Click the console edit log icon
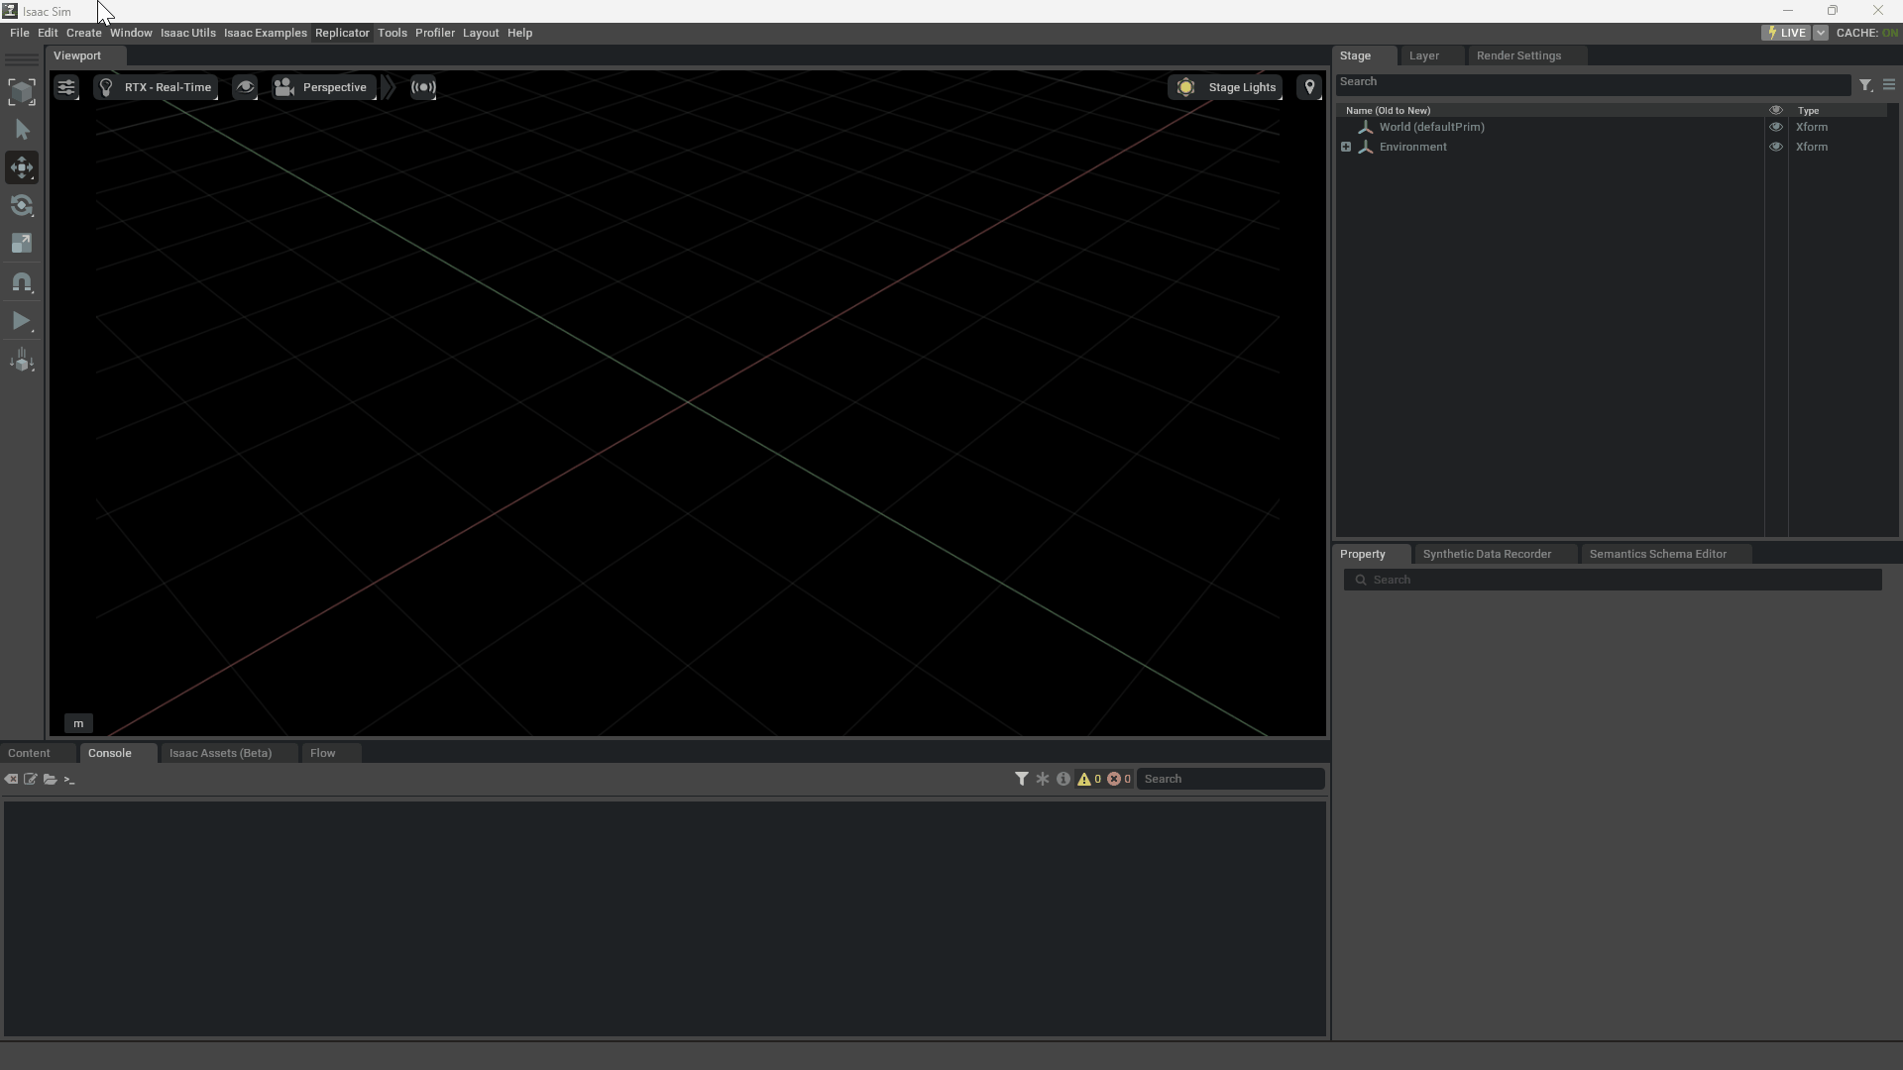This screenshot has height=1070, width=1903. (x=31, y=780)
